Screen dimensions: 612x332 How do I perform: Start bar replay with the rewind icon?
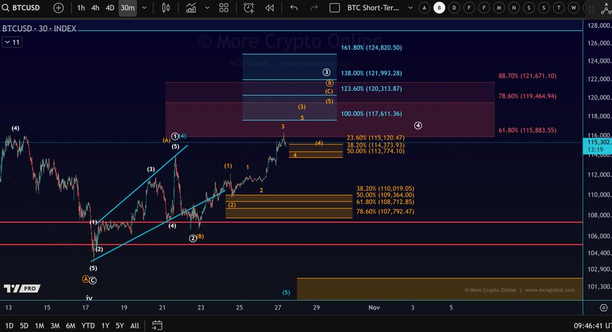[x=270, y=7]
